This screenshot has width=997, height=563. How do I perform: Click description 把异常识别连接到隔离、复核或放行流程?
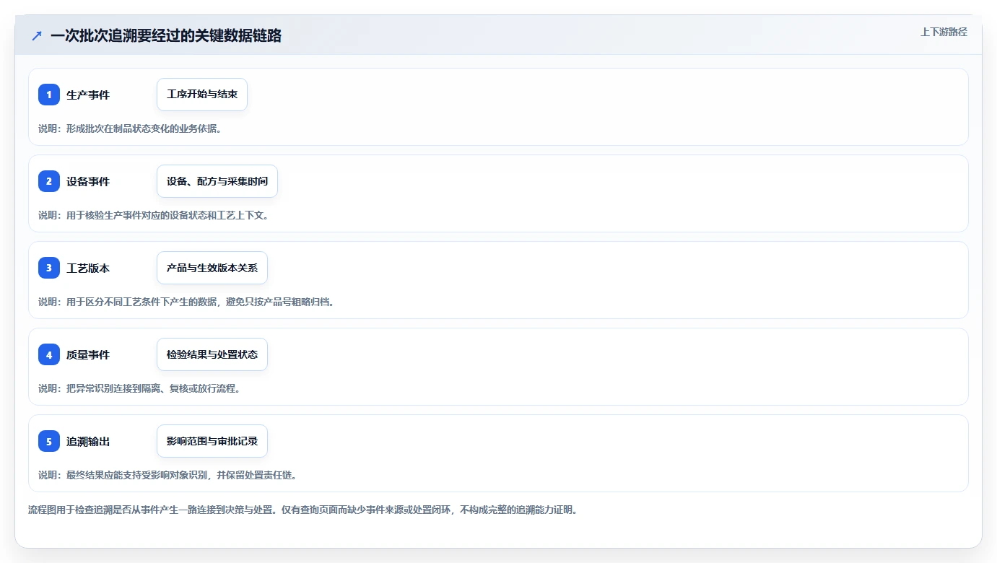coord(153,388)
